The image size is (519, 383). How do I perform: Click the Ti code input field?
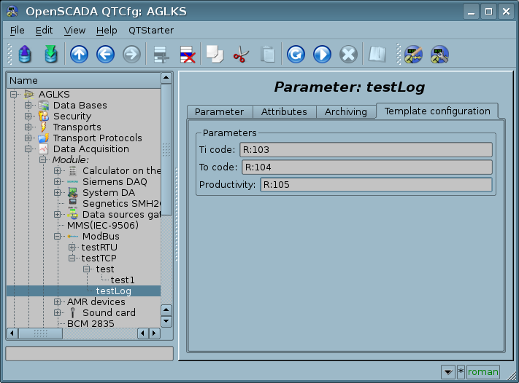365,150
